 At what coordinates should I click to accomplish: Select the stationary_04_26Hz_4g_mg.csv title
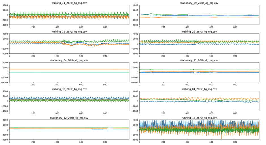coord(69,60)
